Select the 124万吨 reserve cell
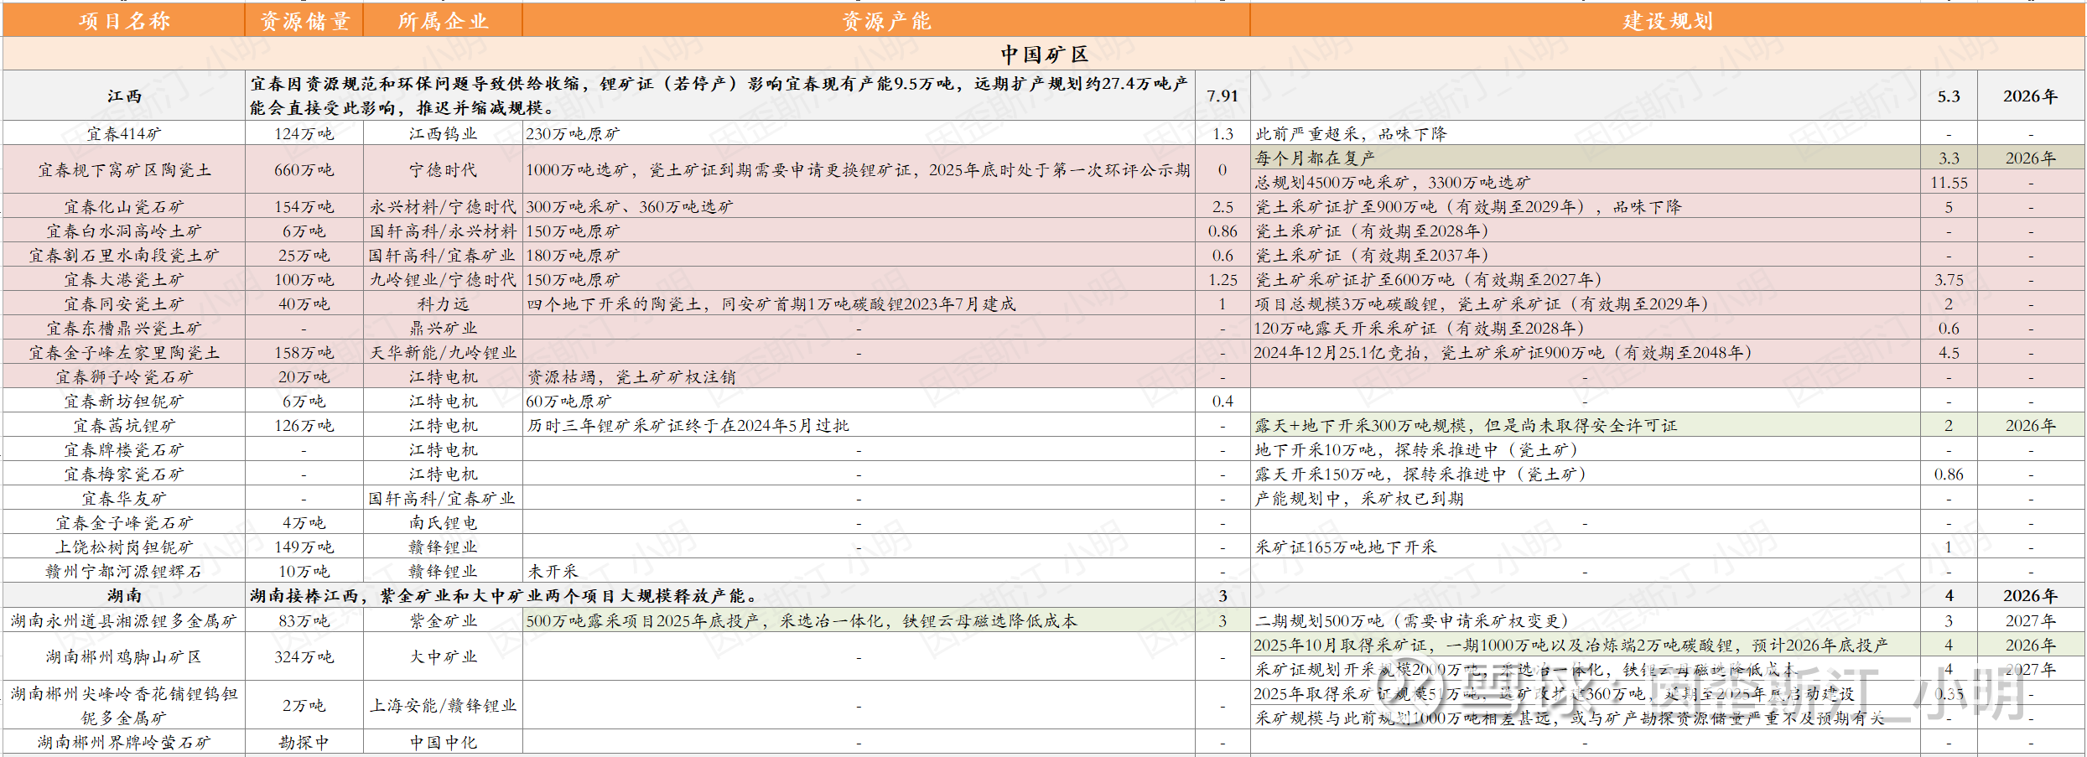The height and width of the screenshot is (757, 2087). pos(304,133)
